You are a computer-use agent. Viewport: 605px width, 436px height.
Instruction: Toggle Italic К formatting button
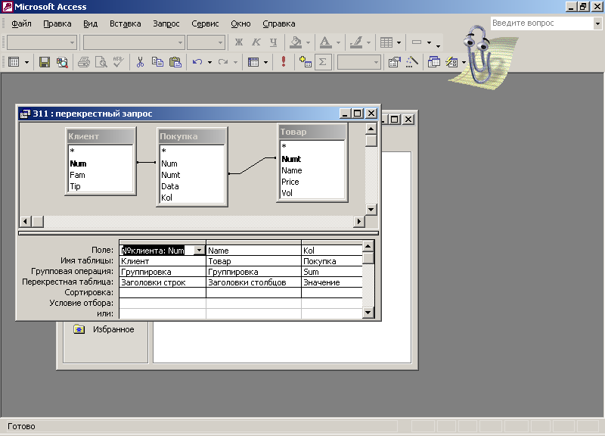pyautogui.click(x=256, y=42)
